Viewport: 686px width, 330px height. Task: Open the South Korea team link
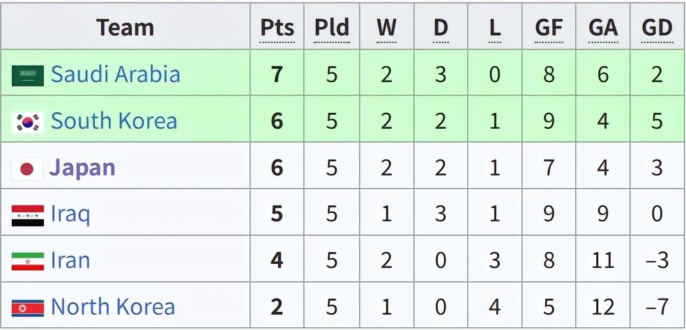point(114,121)
